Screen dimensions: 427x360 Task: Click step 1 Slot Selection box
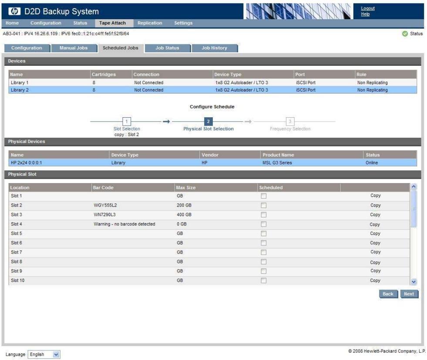[127, 121]
